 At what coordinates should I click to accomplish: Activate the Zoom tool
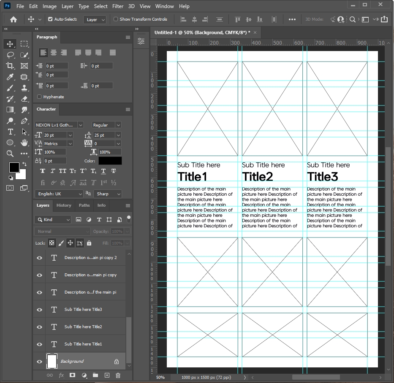(x=10, y=154)
